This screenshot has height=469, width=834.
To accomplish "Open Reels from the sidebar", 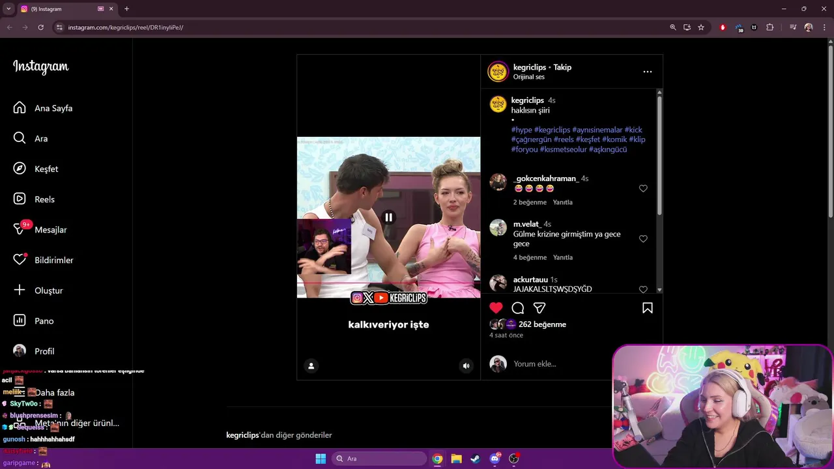I will 34,199.
